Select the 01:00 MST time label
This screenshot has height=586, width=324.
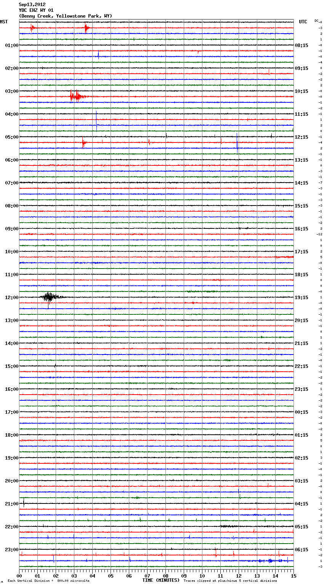[x=12, y=45]
